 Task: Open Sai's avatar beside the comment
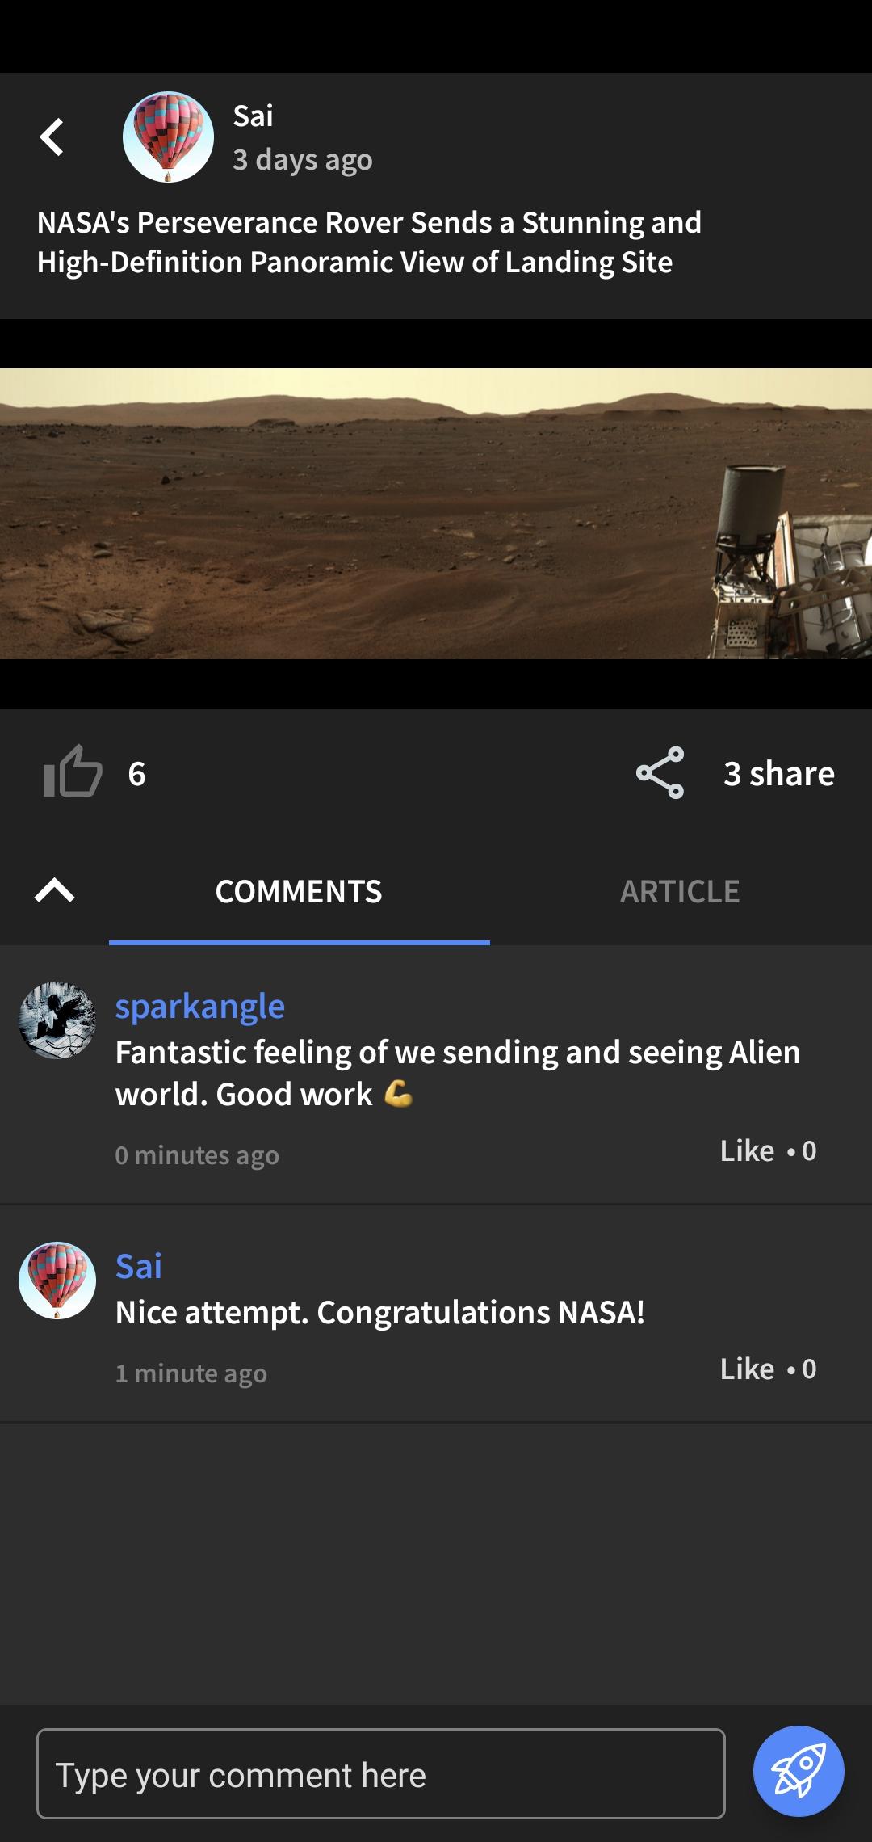57,1281
